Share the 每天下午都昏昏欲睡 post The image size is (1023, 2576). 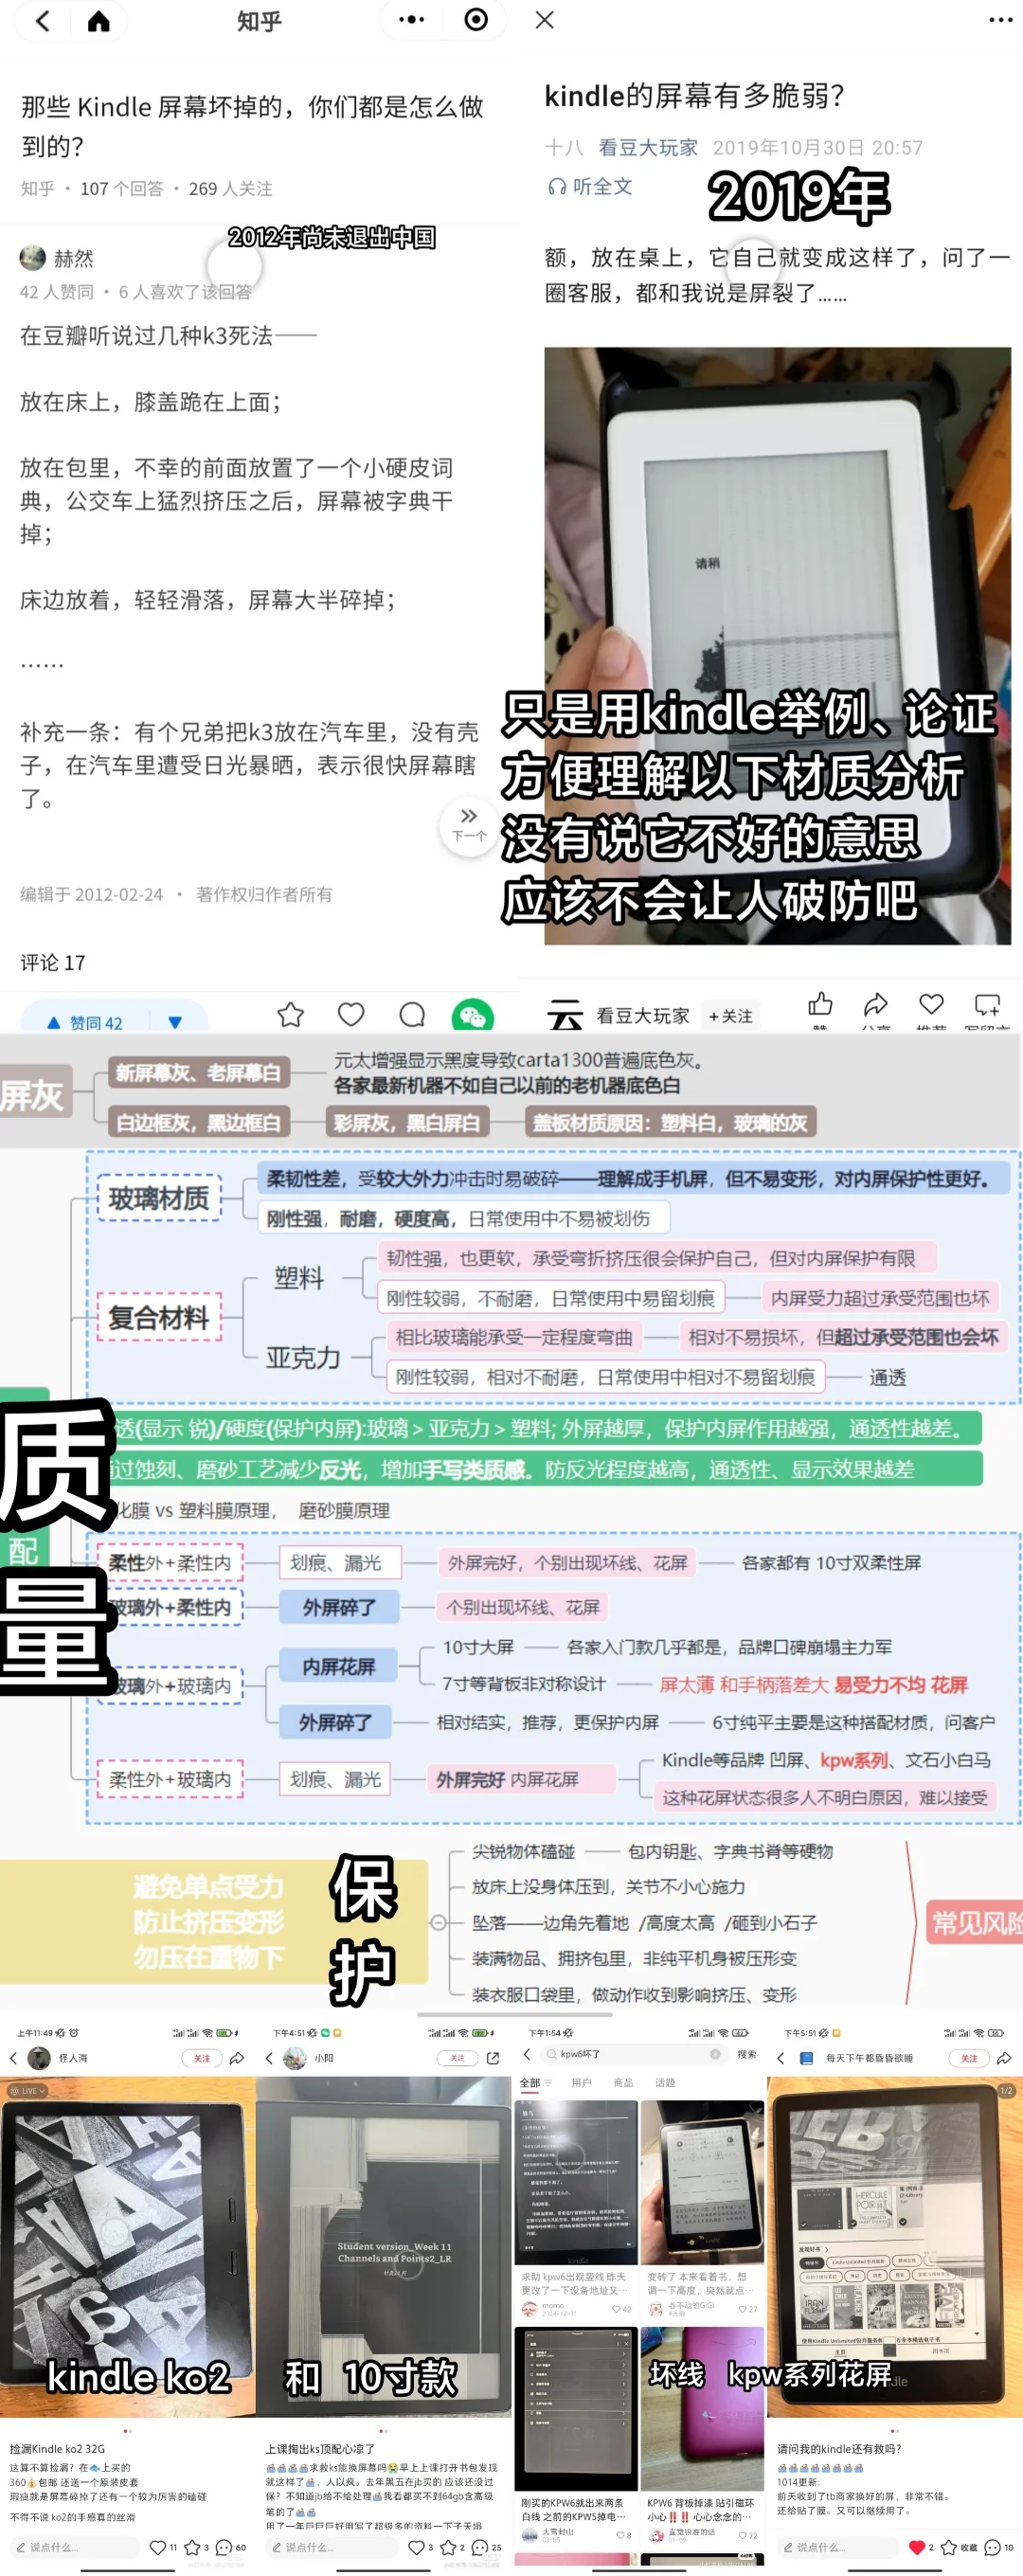pyautogui.click(x=1004, y=2059)
